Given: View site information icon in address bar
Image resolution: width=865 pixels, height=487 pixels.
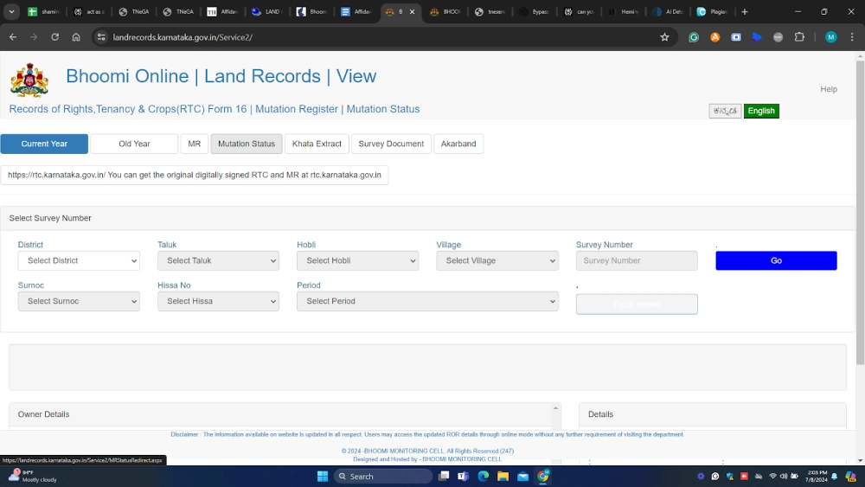Looking at the screenshot, I should [101, 37].
